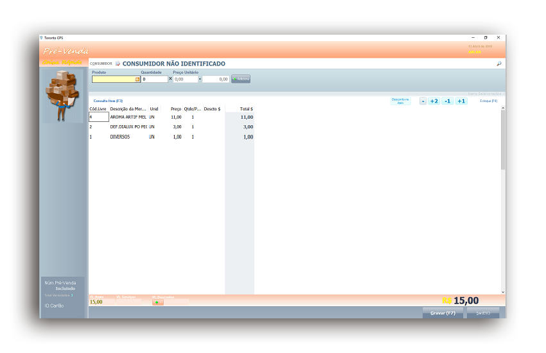Click the magnifier search icon at top right
This screenshot has height=353, width=546.
click(499, 64)
